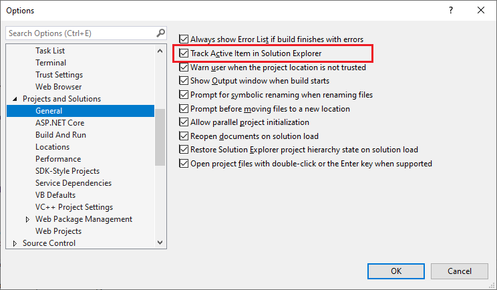Click the Cancel button

(459, 271)
